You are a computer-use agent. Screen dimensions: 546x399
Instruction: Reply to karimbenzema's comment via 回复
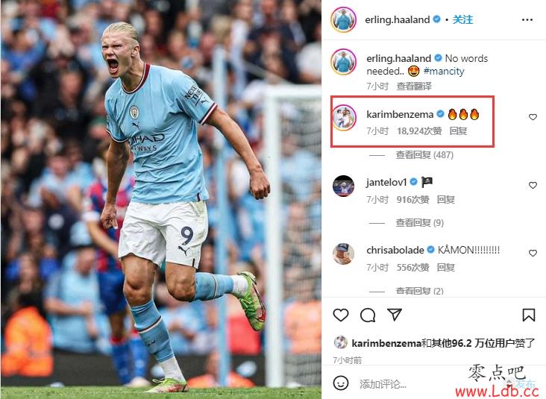[x=458, y=131]
